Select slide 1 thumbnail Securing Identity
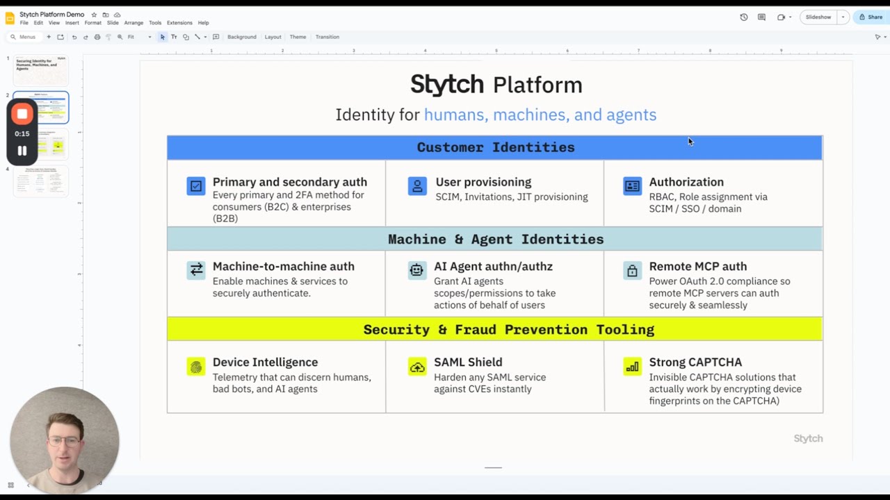Screen dimensions: 890x500 pyautogui.click(x=41, y=71)
